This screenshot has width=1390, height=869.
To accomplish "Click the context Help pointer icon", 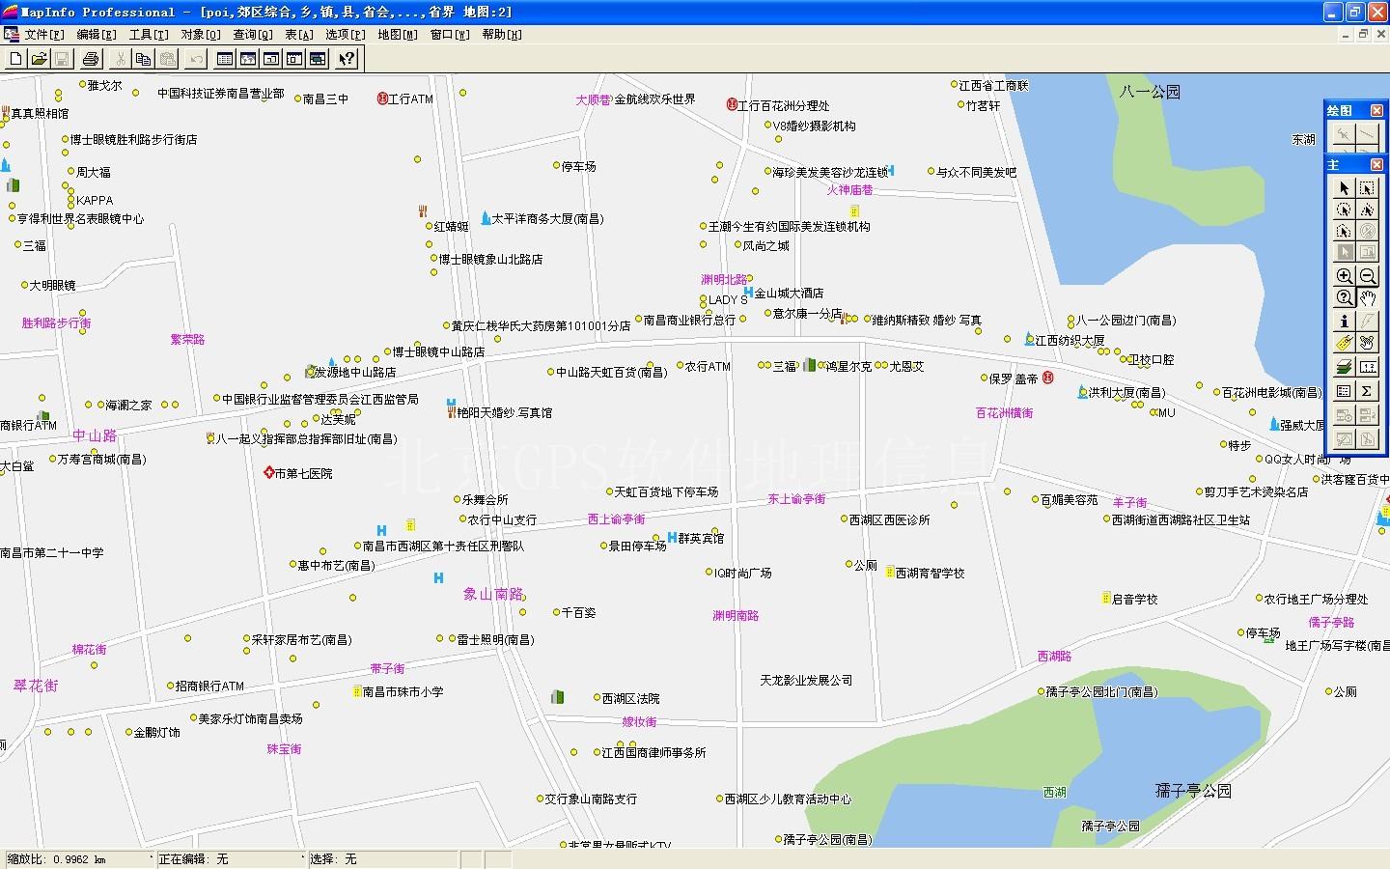I will (347, 59).
